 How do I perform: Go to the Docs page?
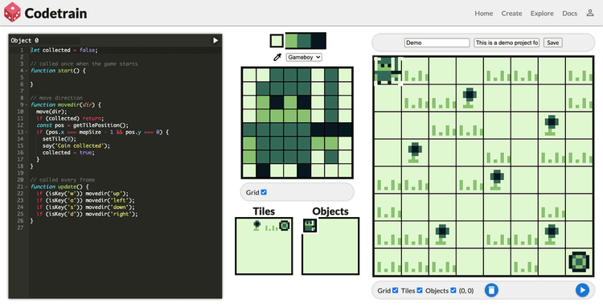coord(569,13)
